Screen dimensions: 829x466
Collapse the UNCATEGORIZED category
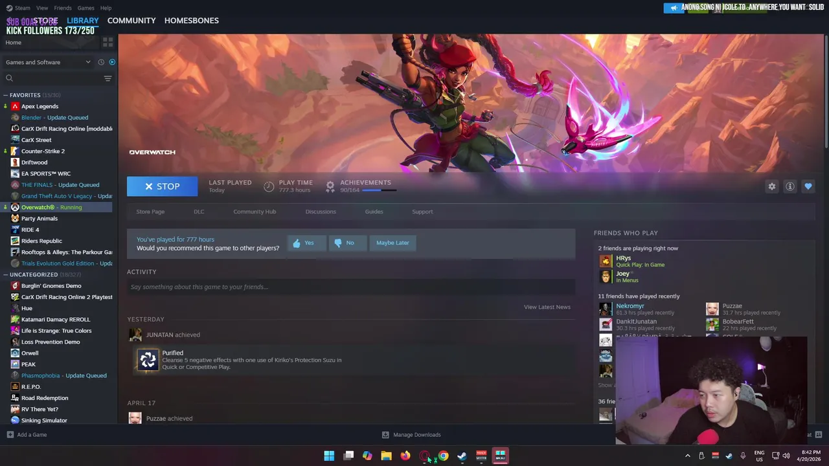[x=5, y=274]
